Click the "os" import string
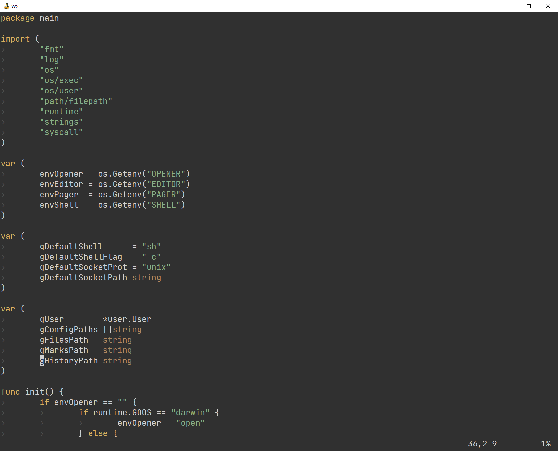 point(49,70)
